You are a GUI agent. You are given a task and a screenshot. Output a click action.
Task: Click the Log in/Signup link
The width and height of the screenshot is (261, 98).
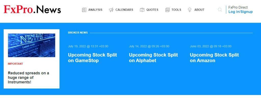click(x=241, y=12)
